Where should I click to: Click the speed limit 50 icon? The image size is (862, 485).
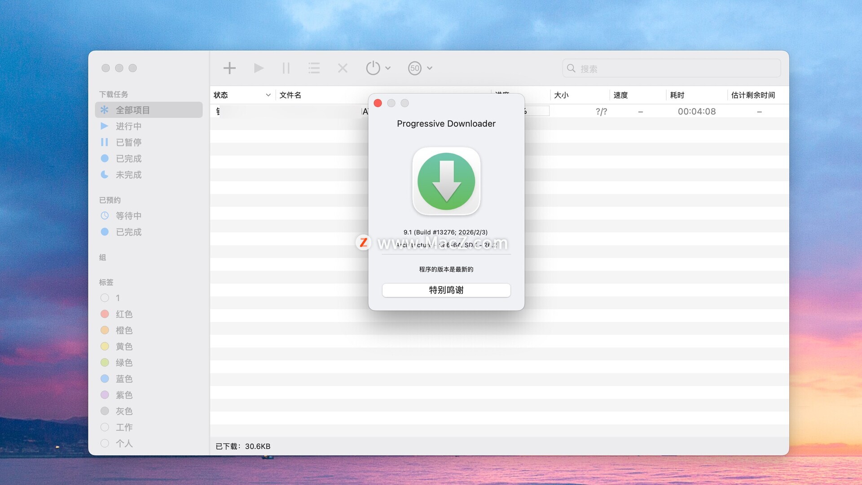coord(414,68)
